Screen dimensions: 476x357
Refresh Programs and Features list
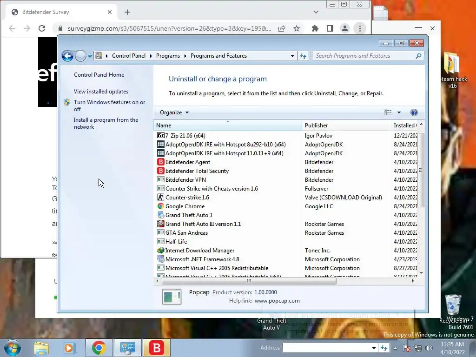[x=303, y=56]
